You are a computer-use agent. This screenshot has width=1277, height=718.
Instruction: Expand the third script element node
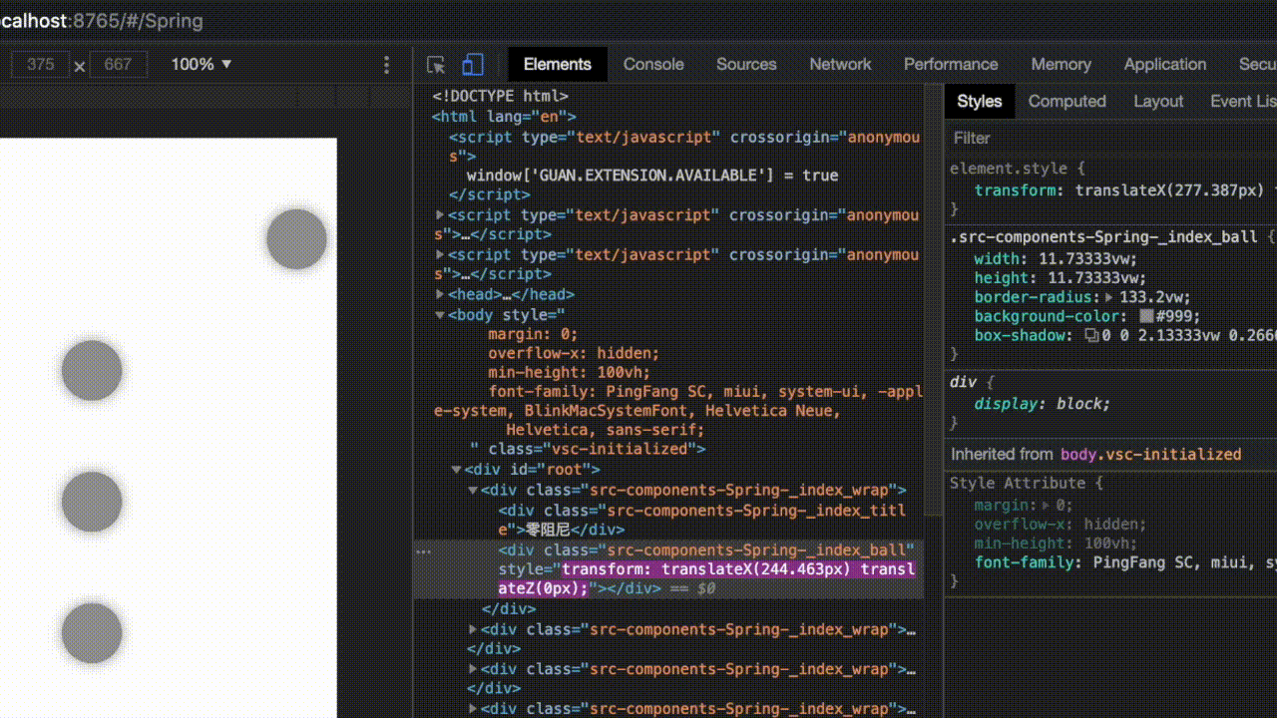coord(440,255)
